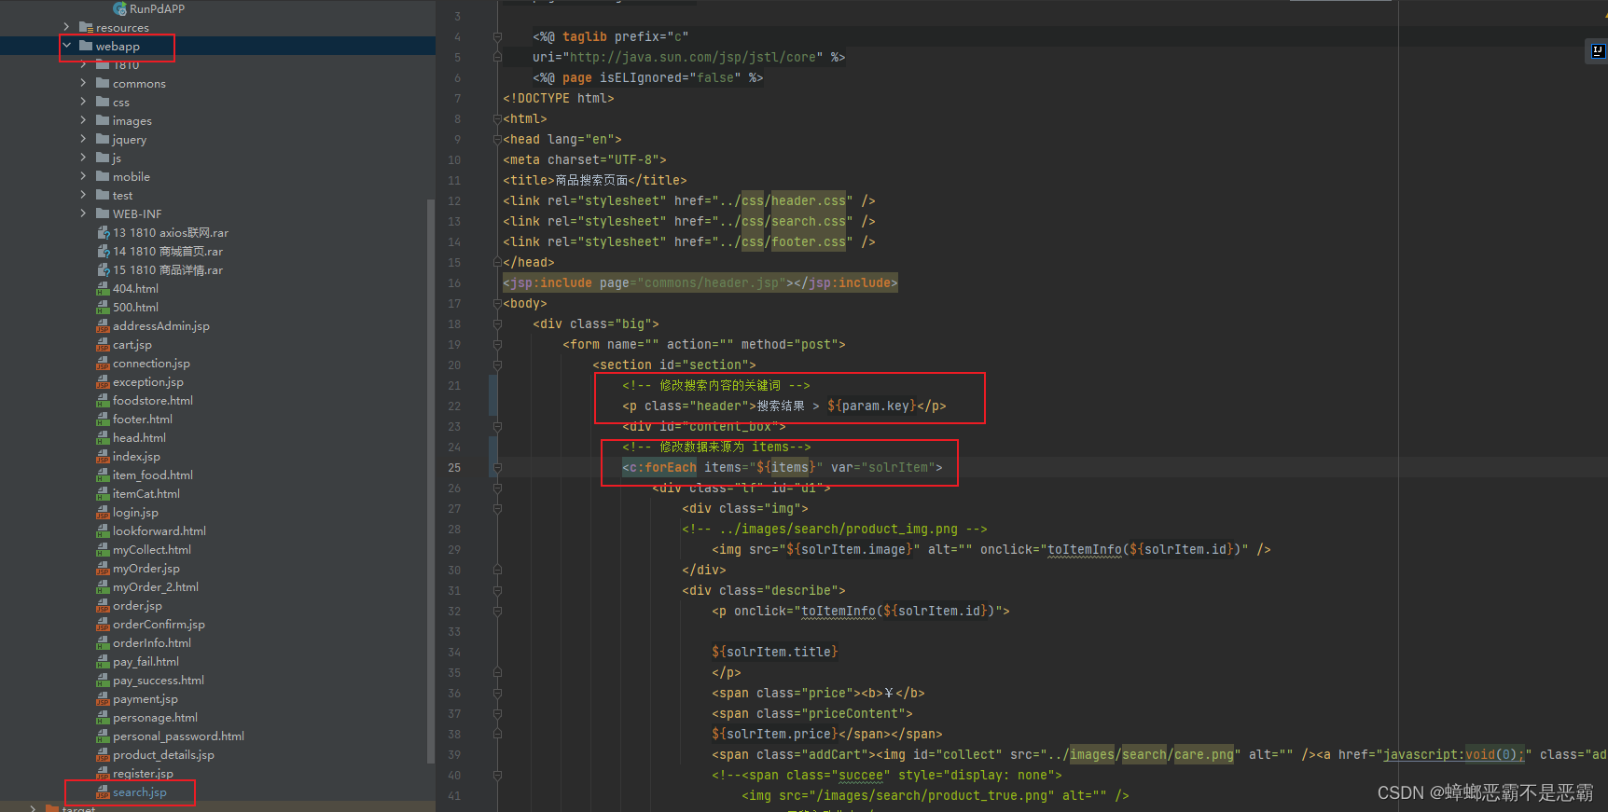The width and height of the screenshot is (1608, 812).
Task: Select item_food.html file
Action: (x=153, y=475)
